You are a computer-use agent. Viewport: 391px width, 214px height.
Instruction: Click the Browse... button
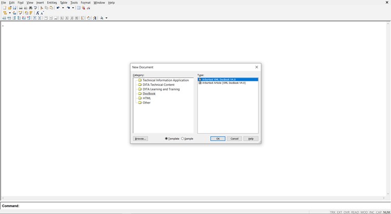(140, 139)
